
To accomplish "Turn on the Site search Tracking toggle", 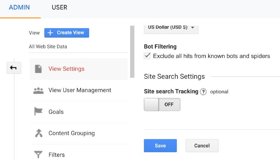I will (x=162, y=105).
